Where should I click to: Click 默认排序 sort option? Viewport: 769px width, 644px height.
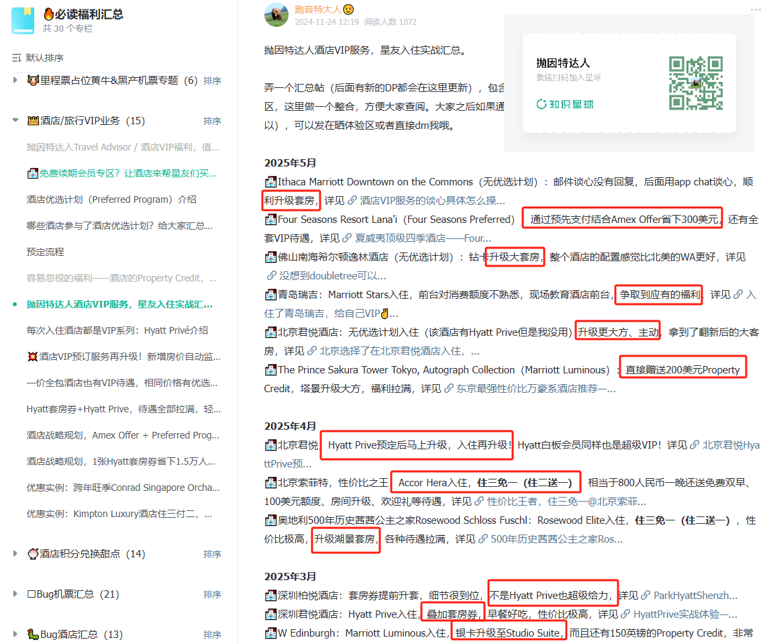point(45,58)
